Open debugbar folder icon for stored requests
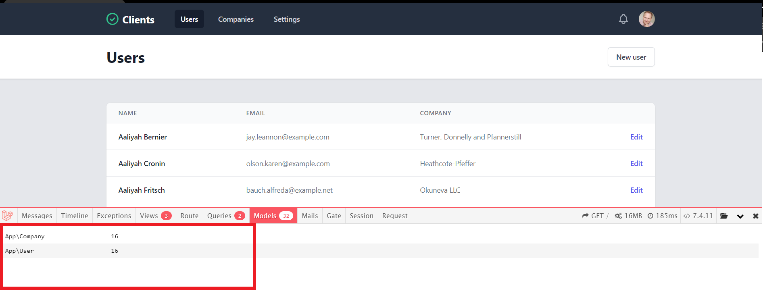Screen dimensions: 763x308 pyautogui.click(x=724, y=216)
